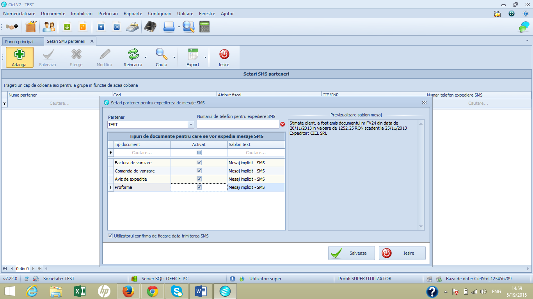Open Skype from the taskbar
The width and height of the screenshot is (533, 299).
[x=177, y=291]
